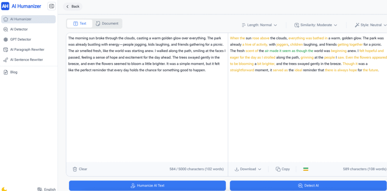Open the Download options dropdown
387x191 pixels.
coord(248,169)
